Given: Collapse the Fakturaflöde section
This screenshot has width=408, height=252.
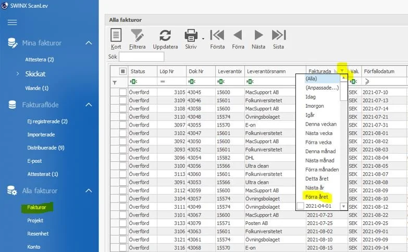Looking at the screenshot, I should 89,105.
